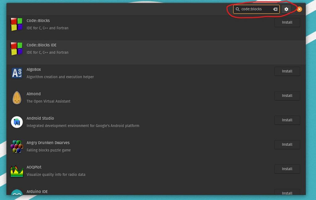Select the Almond nut icon
Screen dimensions: 316x200
coord(17,98)
